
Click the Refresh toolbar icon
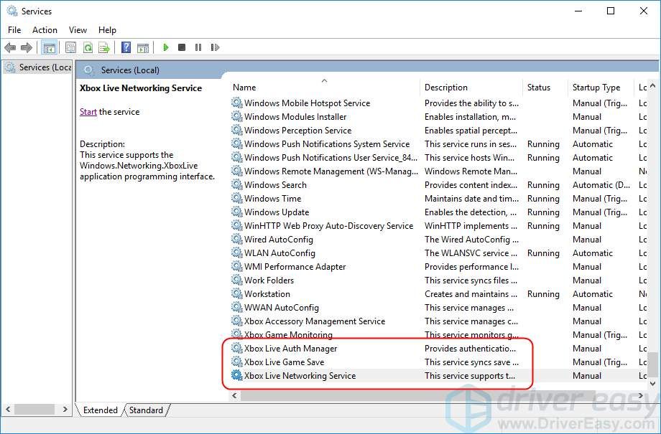(x=88, y=47)
